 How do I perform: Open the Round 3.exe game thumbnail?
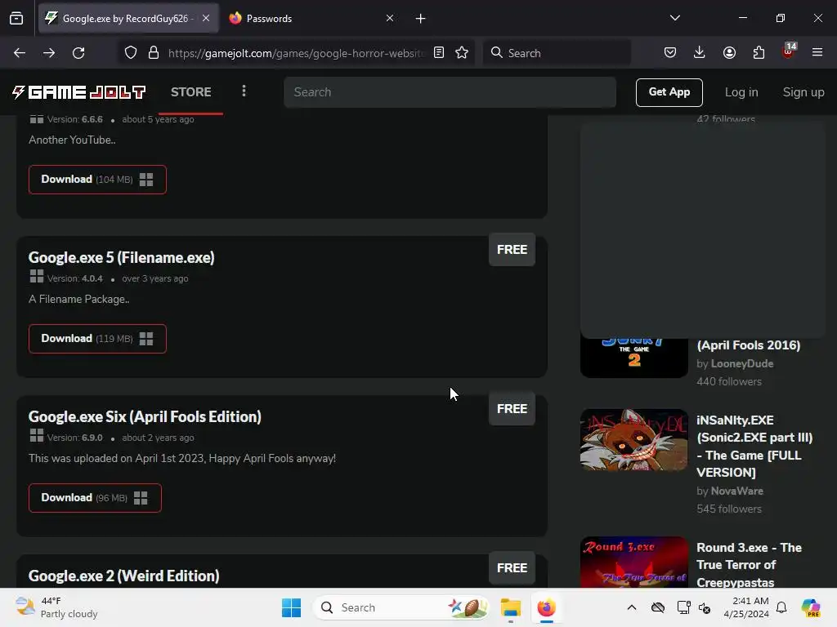(x=634, y=562)
